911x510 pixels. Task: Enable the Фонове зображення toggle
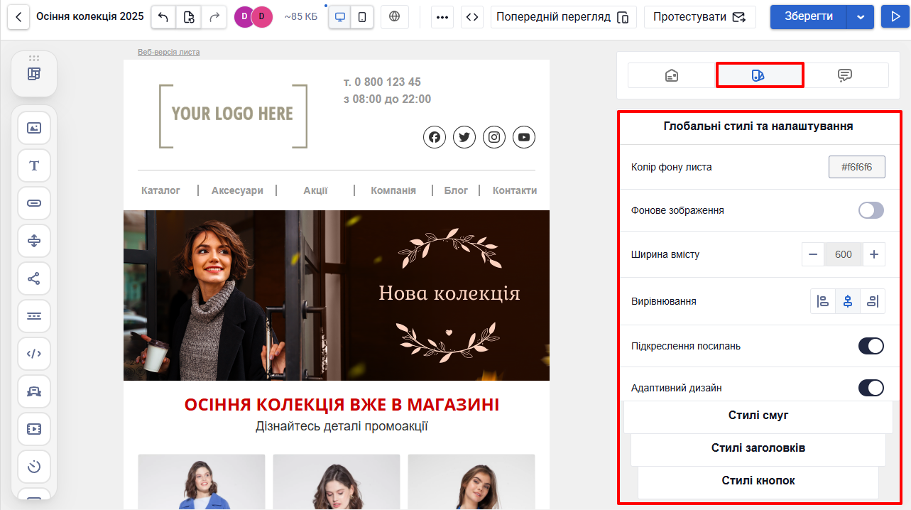(871, 210)
